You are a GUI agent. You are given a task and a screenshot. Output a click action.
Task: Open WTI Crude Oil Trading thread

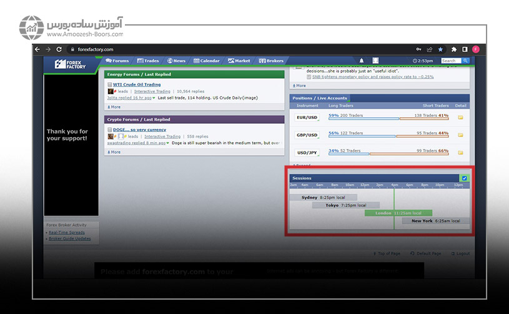(x=137, y=84)
